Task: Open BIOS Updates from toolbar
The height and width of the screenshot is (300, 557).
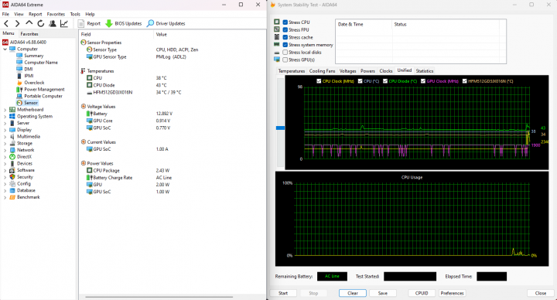Action: tap(123, 23)
